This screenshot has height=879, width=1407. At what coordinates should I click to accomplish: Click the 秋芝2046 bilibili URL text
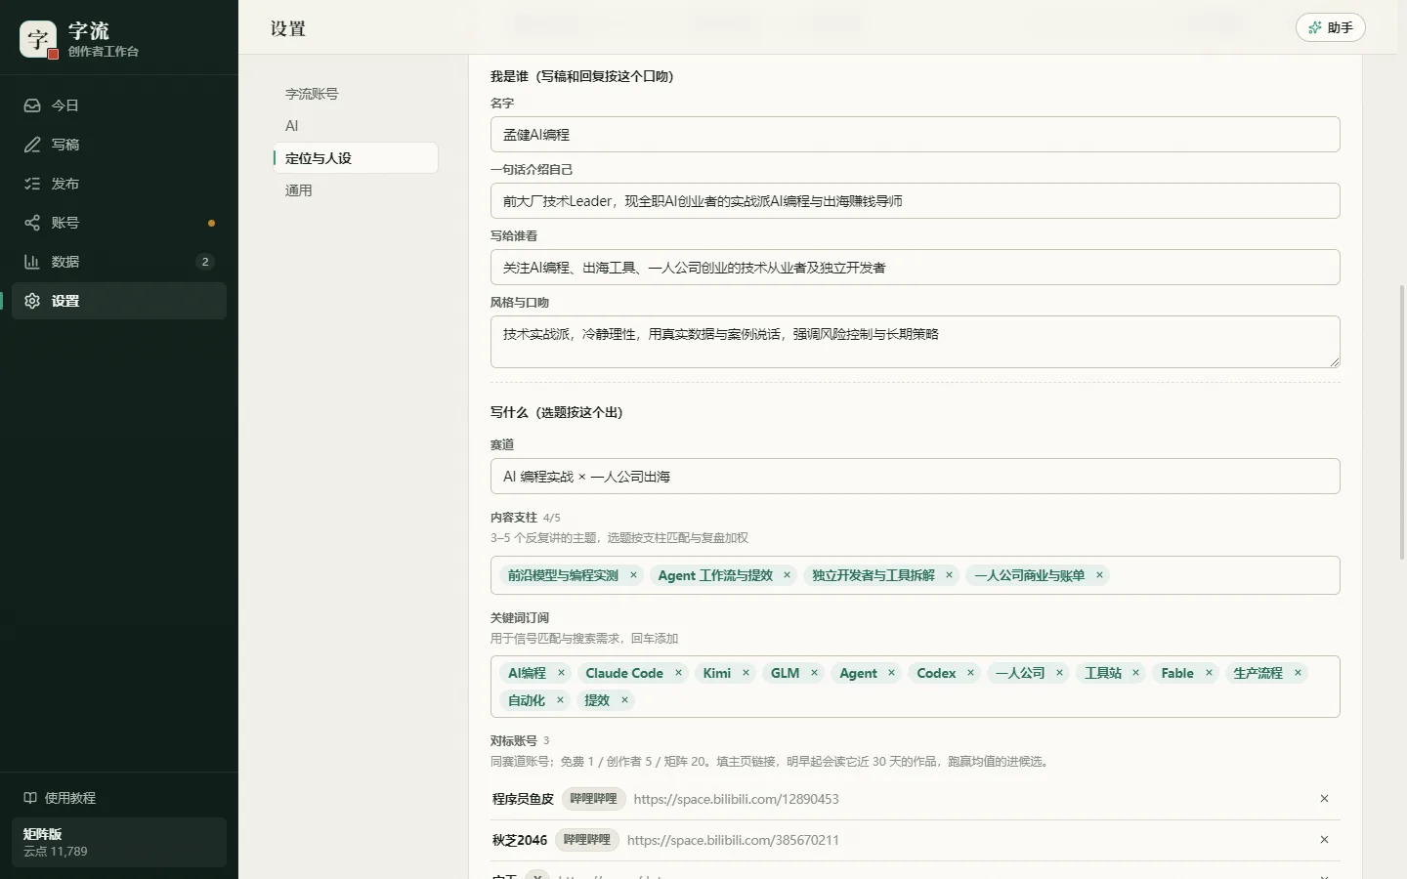coord(733,840)
